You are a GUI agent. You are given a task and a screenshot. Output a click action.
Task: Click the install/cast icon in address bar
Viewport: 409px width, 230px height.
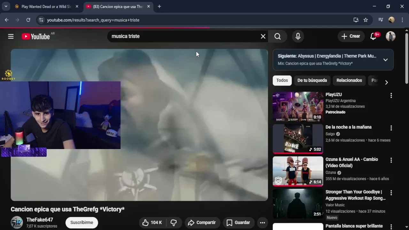(x=356, y=20)
